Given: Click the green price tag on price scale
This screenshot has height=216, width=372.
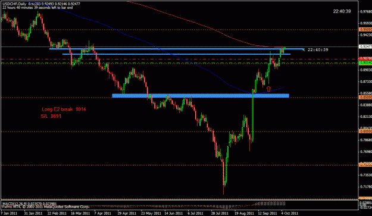Looking at the screenshot, I should tap(365, 63).
